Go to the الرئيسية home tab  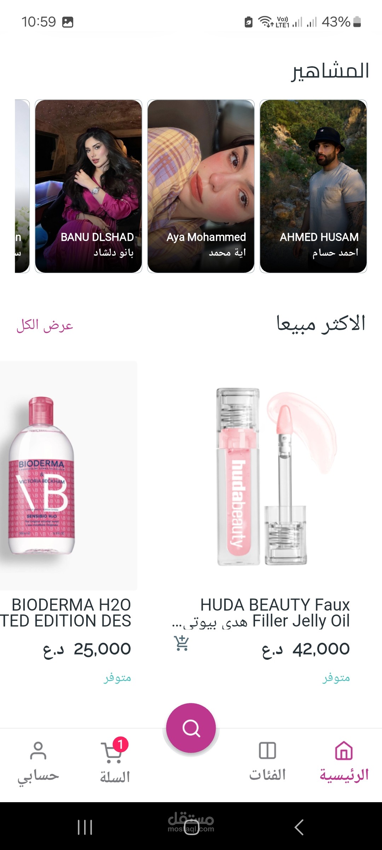point(344,761)
